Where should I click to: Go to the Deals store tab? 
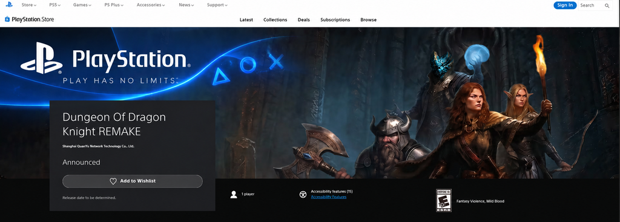[304, 20]
